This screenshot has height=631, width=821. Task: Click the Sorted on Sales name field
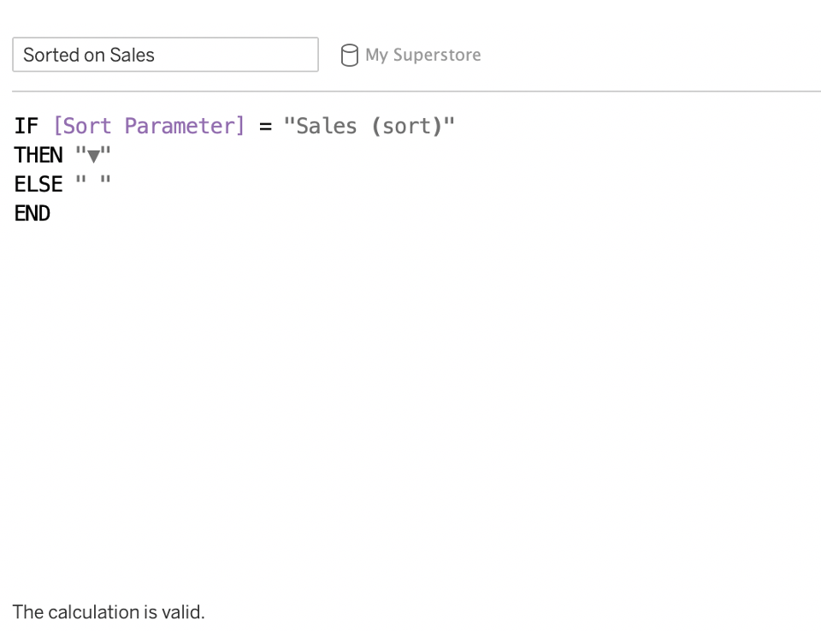(x=165, y=55)
